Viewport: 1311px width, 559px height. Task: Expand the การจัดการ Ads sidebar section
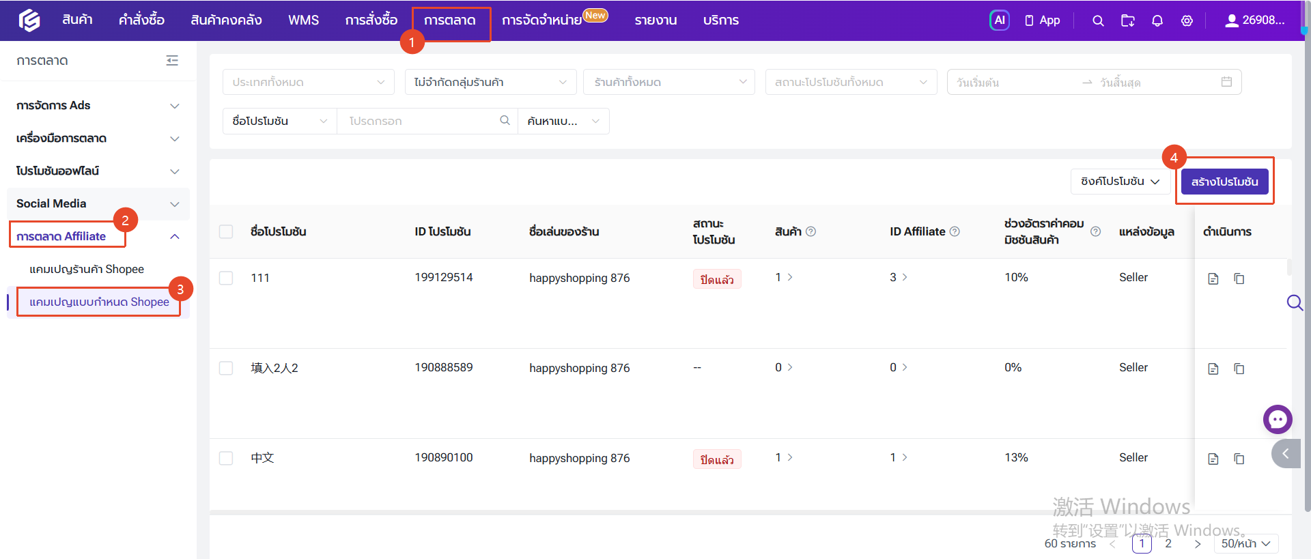pyautogui.click(x=98, y=105)
